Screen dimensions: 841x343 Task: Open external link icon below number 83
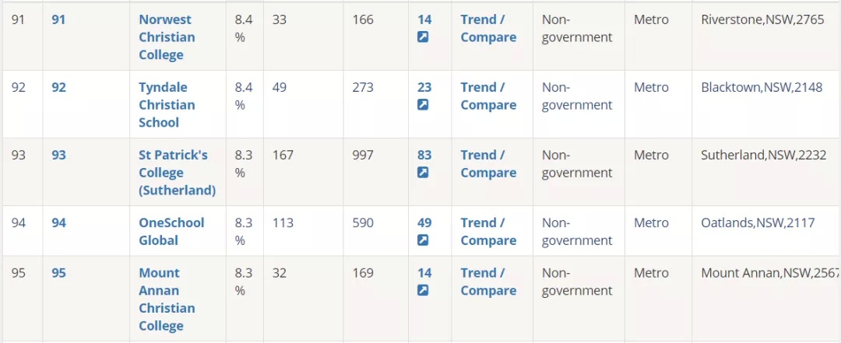tap(423, 173)
